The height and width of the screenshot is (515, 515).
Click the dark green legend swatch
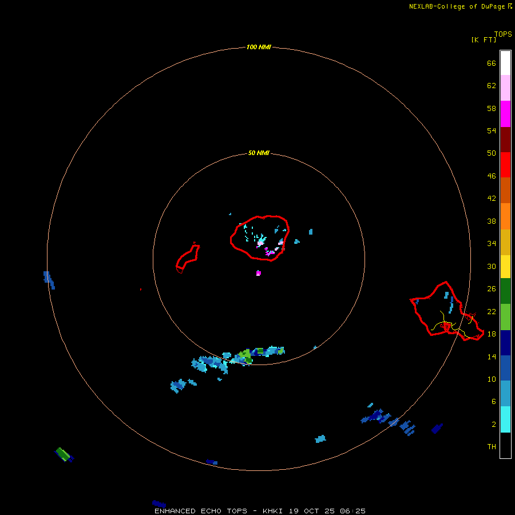tap(505, 291)
